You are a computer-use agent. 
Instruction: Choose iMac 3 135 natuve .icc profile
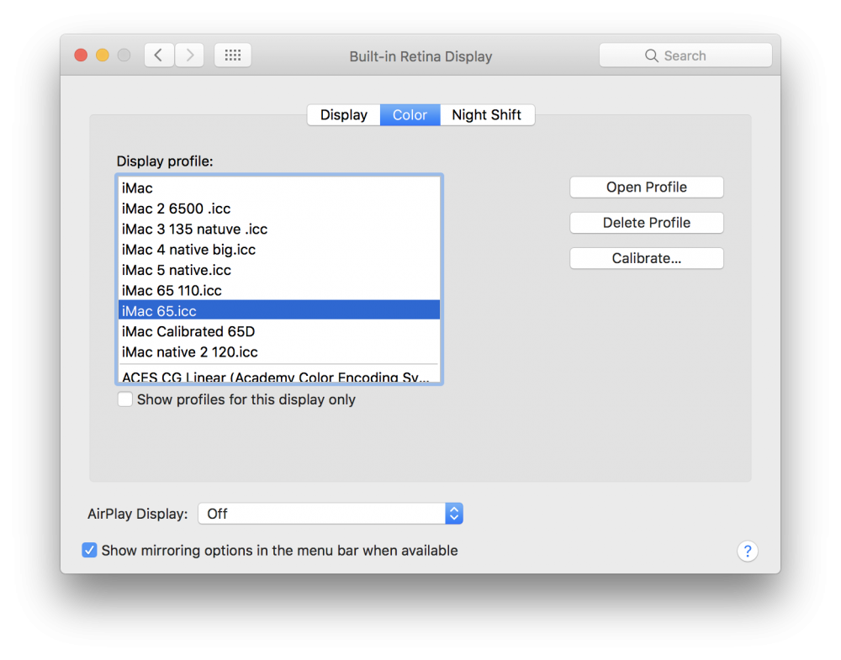click(x=279, y=229)
